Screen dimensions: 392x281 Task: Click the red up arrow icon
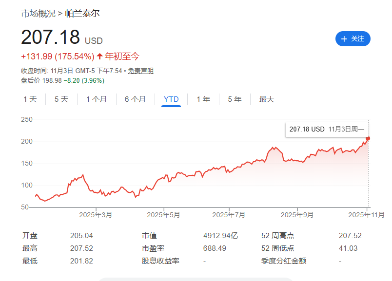pos(100,56)
